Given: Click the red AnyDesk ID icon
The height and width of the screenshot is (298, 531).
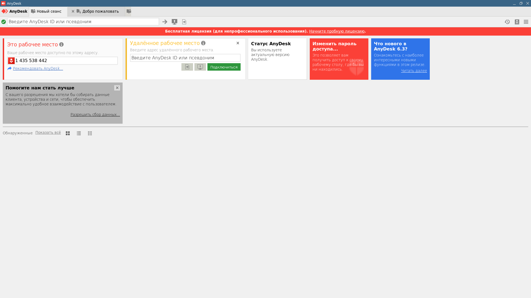Looking at the screenshot, I should 11,61.
